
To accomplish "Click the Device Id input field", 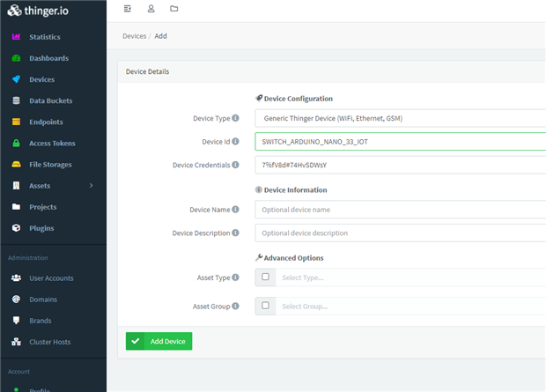I will 401,142.
